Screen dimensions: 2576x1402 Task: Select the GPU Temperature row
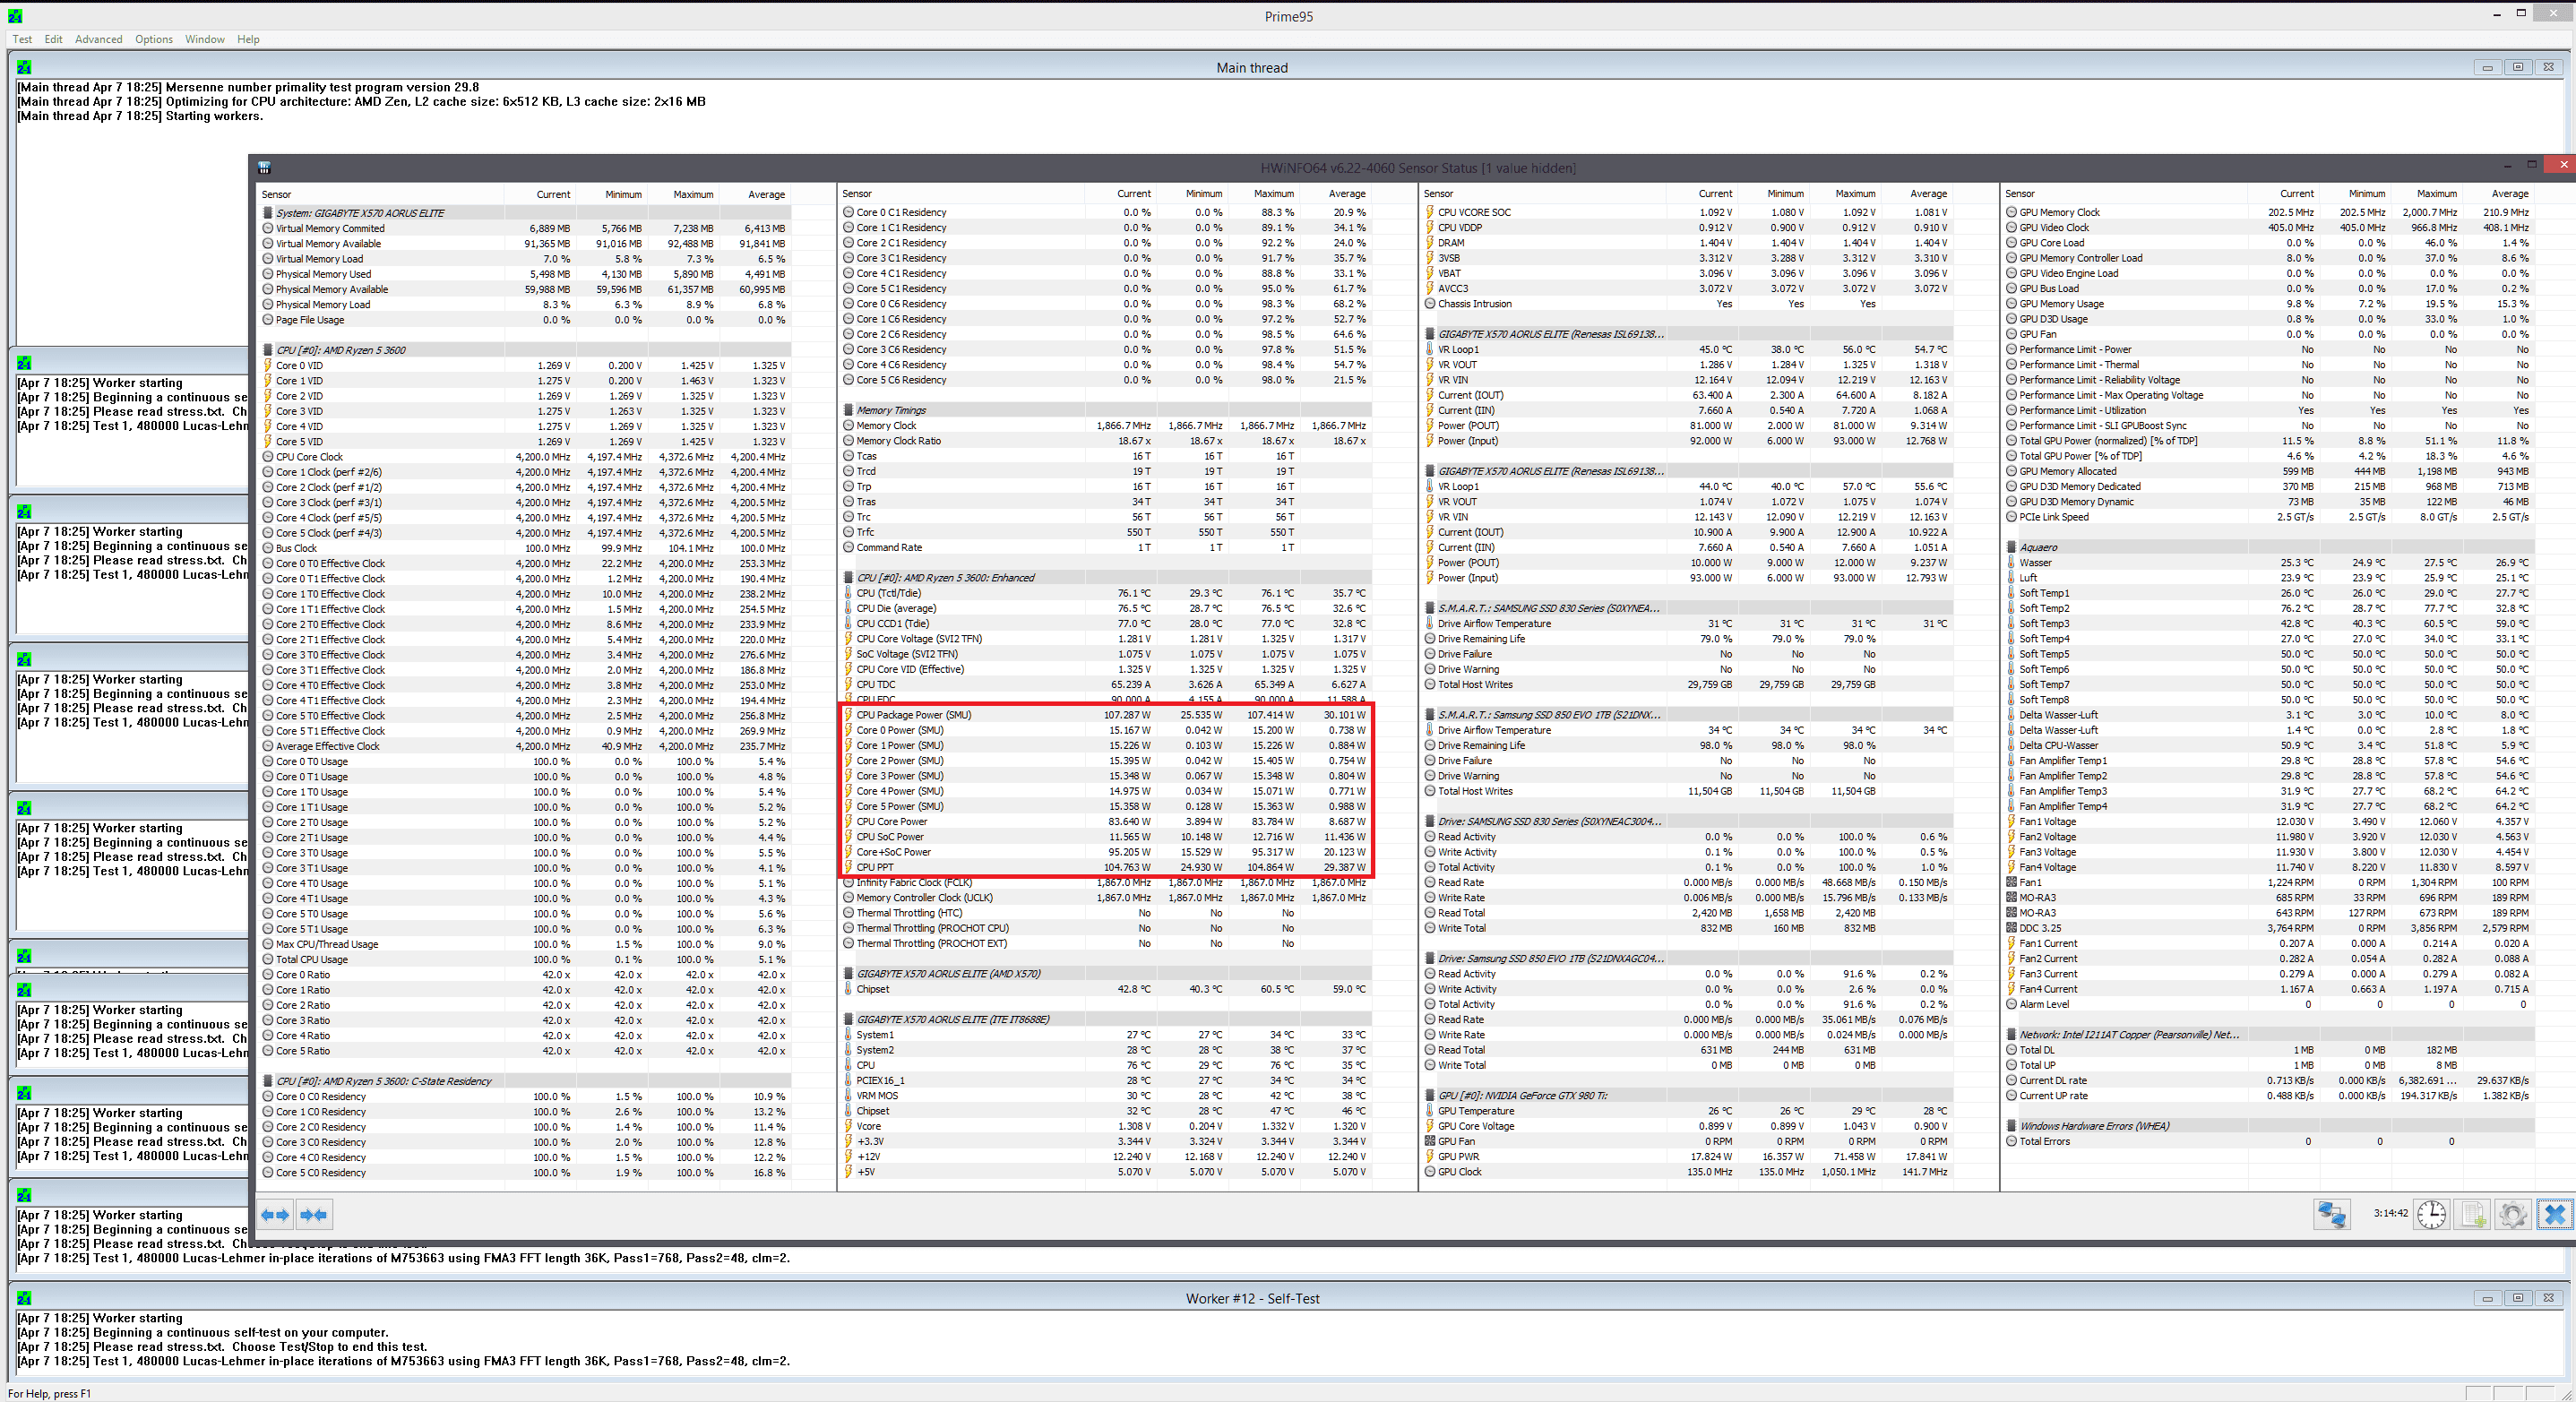click(x=1687, y=1111)
